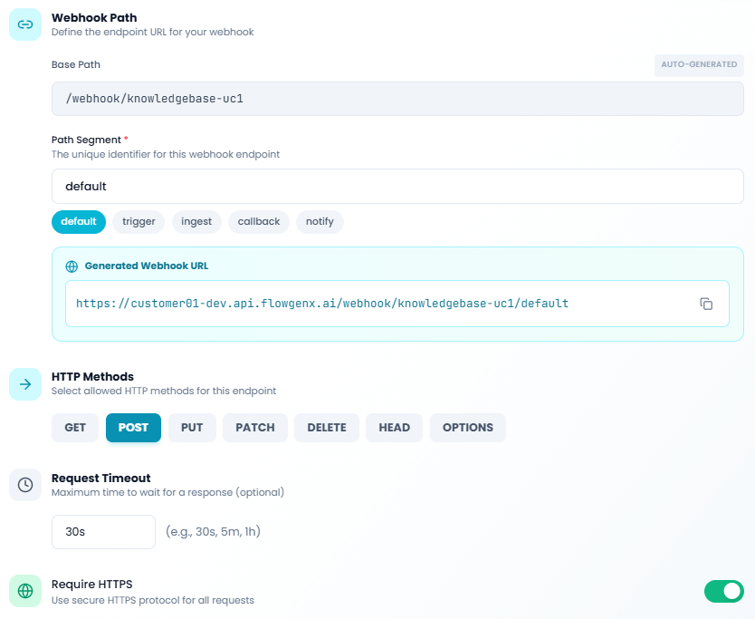Screen dimensions: 755x619
Task: Choose the notify path suggestion
Action: click(x=320, y=222)
